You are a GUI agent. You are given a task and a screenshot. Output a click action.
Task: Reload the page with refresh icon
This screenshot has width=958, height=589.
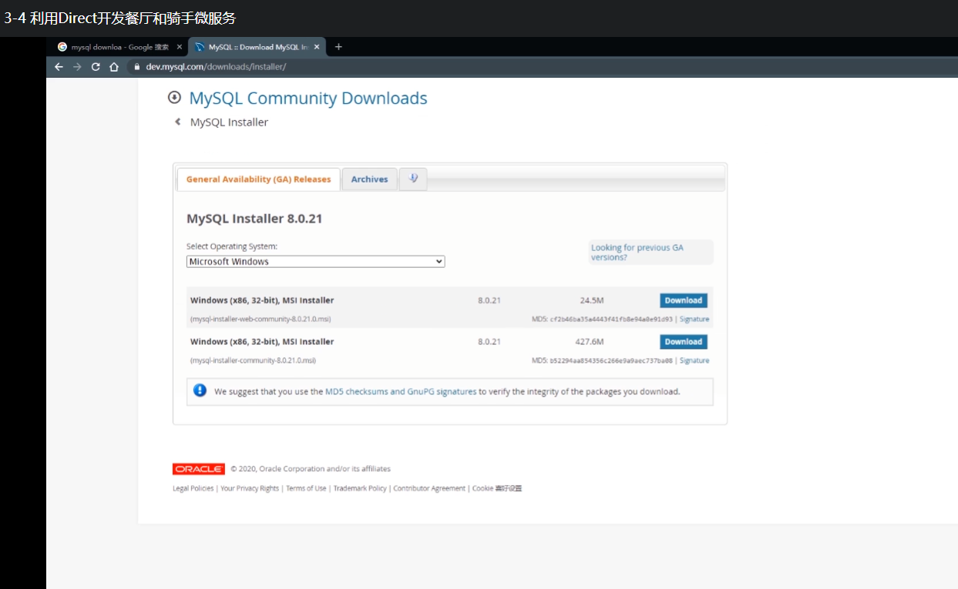(96, 67)
